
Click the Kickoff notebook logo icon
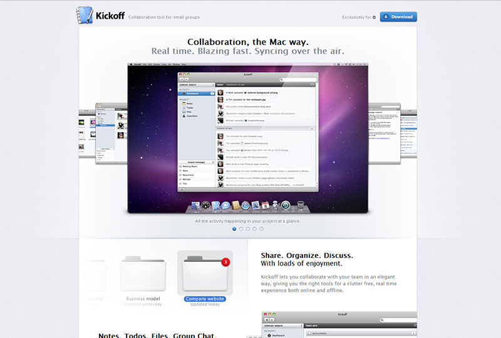(x=85, y=15)
